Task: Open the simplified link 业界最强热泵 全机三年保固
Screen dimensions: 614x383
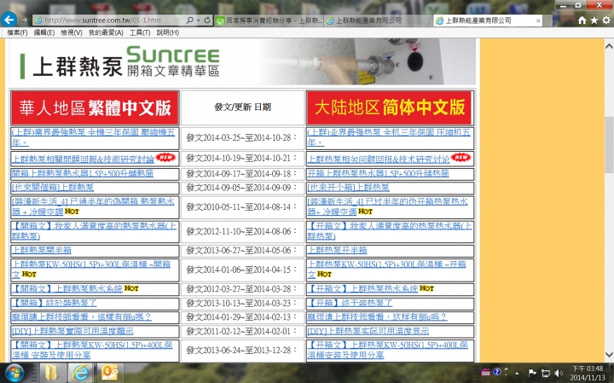Action: point(389,137)
